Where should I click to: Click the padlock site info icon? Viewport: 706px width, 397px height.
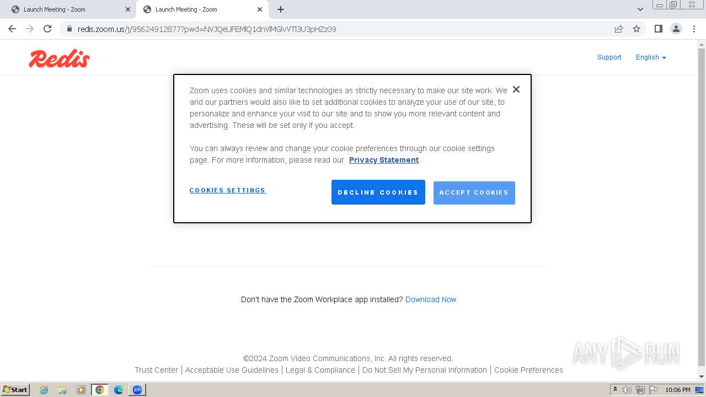(69, 29)
